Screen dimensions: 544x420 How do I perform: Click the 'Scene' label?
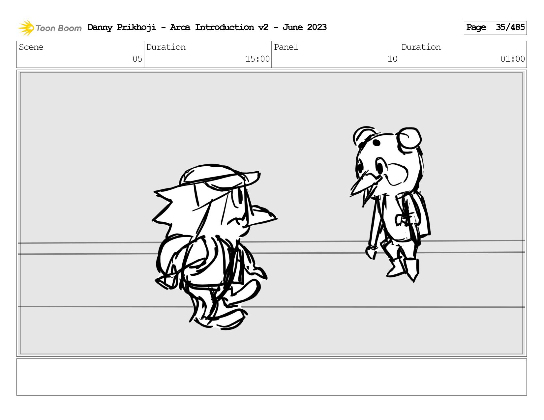pos(31,47)
